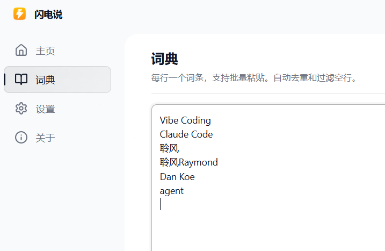This screenshot has width=385, height=251.
Task: Click the house icon in the sidebar
Action: [21, 51]
